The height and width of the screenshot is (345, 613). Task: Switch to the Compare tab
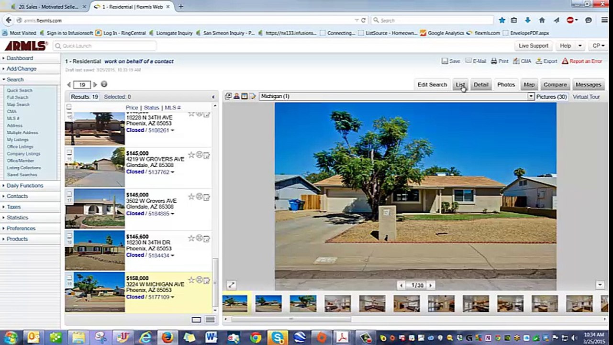click(555, 84)
